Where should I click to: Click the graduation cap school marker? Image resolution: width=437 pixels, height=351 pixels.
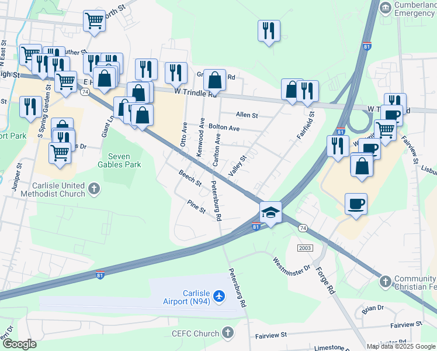[270, 213]
